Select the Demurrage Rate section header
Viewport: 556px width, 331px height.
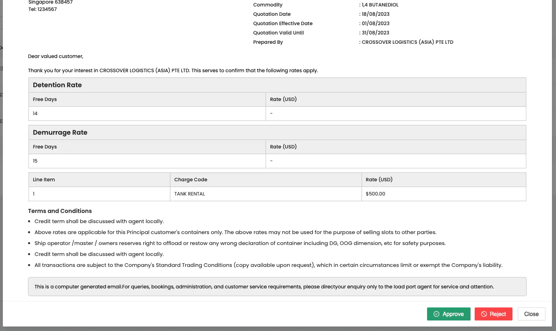(x=60, y=133)
